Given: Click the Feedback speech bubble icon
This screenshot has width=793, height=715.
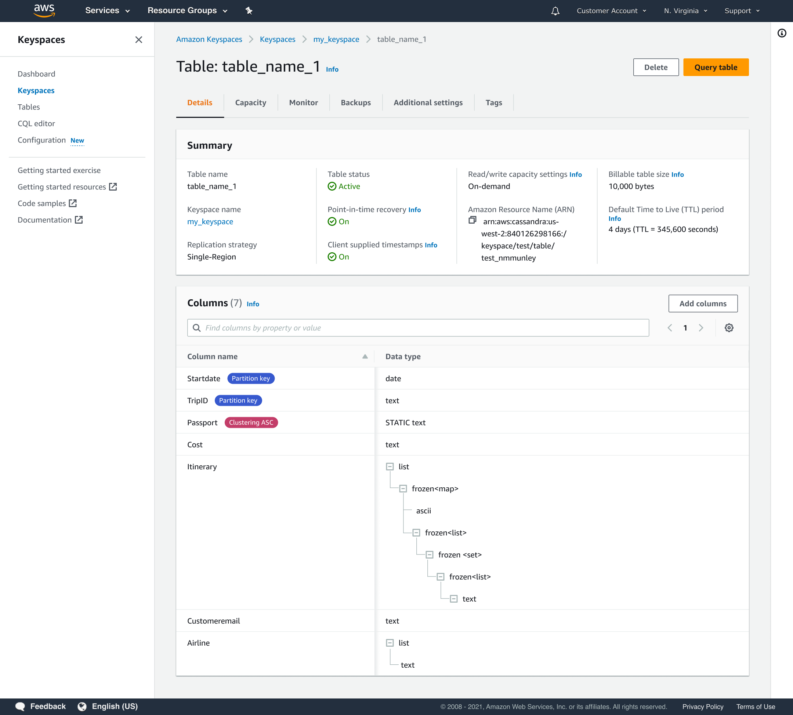Looking at the screenshot, I should [x=20, y=706].
